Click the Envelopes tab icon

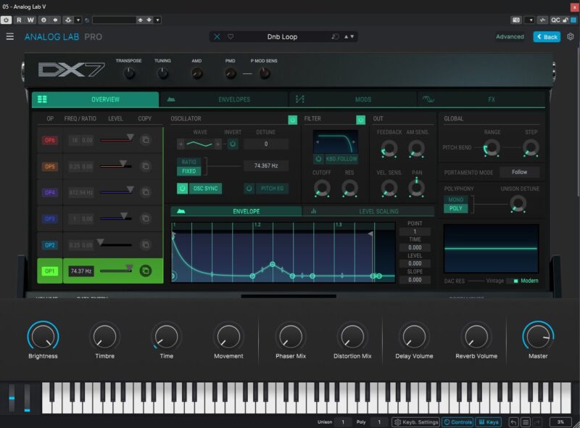(x=171, y=99)
